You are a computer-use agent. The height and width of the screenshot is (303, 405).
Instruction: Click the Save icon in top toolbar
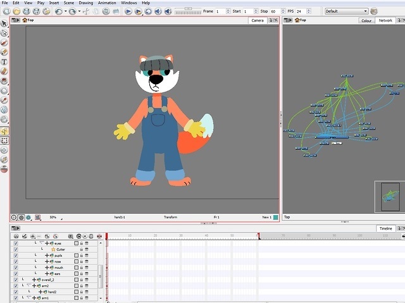pos(26,11)
